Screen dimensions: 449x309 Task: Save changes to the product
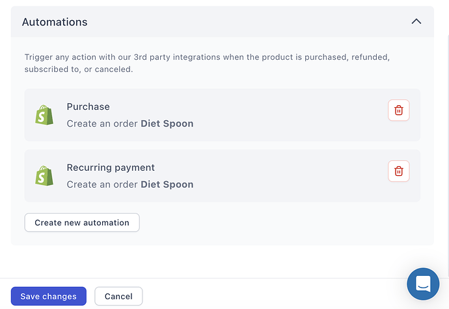pyautogui.click(x=48, y=296)
